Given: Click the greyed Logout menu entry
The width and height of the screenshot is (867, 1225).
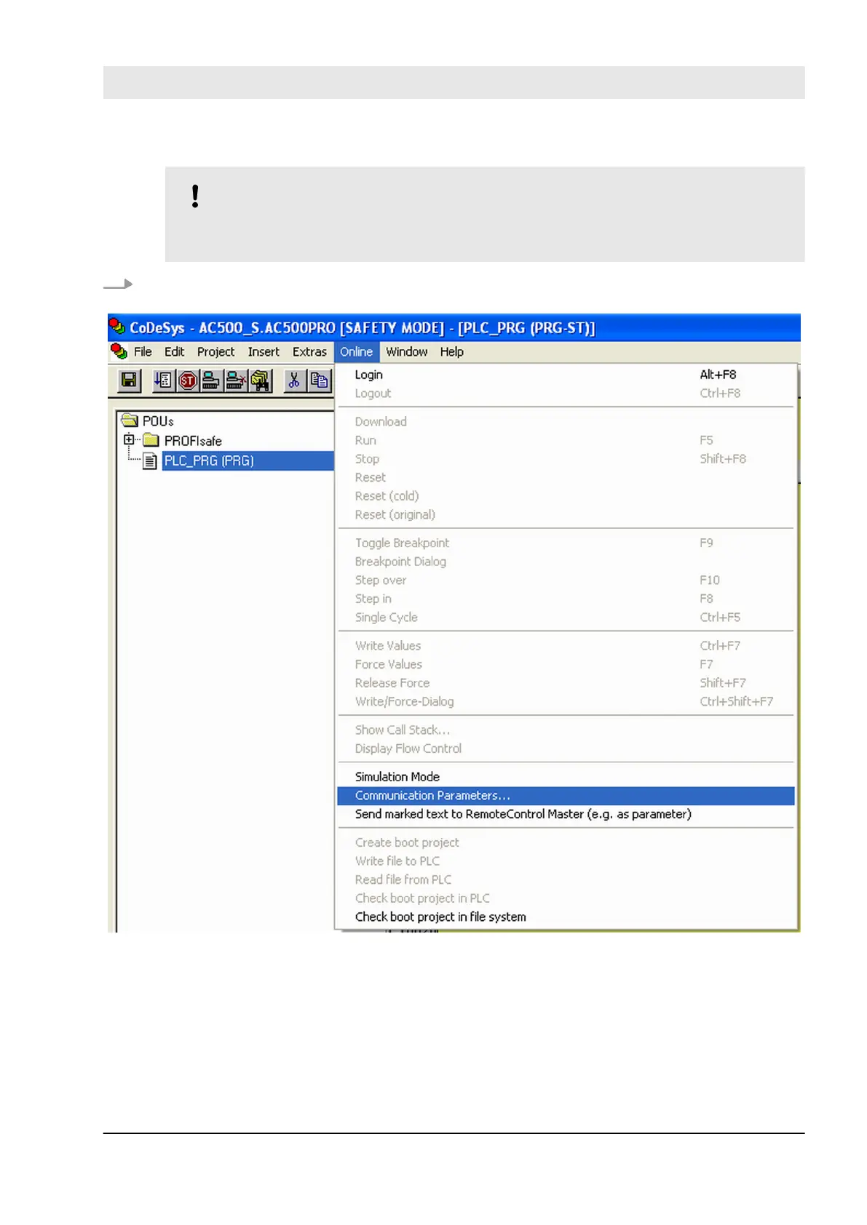Looking at the screenshot, I should [x=566, y=394].
